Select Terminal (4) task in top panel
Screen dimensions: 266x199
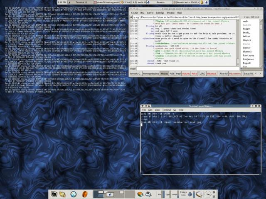[80, 2]
